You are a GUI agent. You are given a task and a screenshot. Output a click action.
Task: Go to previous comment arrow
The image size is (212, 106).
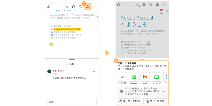click(66, 64)
